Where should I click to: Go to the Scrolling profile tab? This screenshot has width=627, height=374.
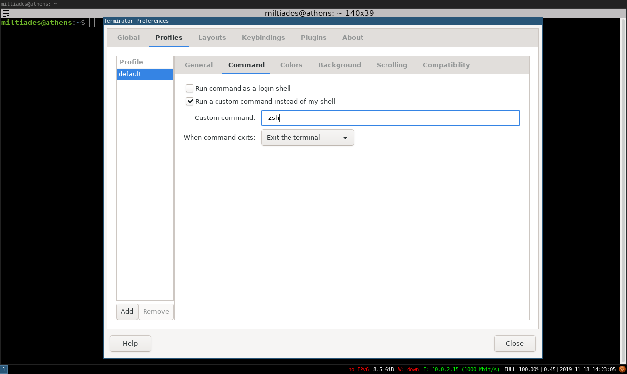(392, 65)
